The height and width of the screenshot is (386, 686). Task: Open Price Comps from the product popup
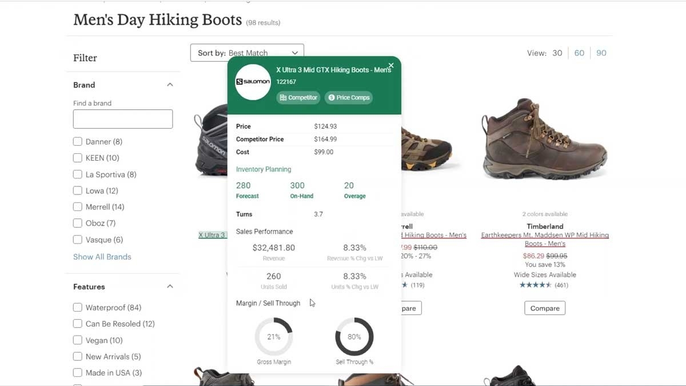pos(349,97)
